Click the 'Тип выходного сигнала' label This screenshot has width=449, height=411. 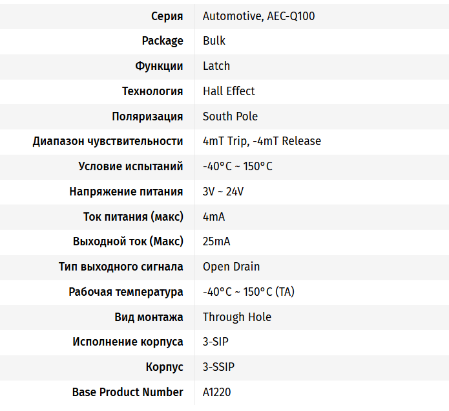pyautogui.click(x=121, y=267)
